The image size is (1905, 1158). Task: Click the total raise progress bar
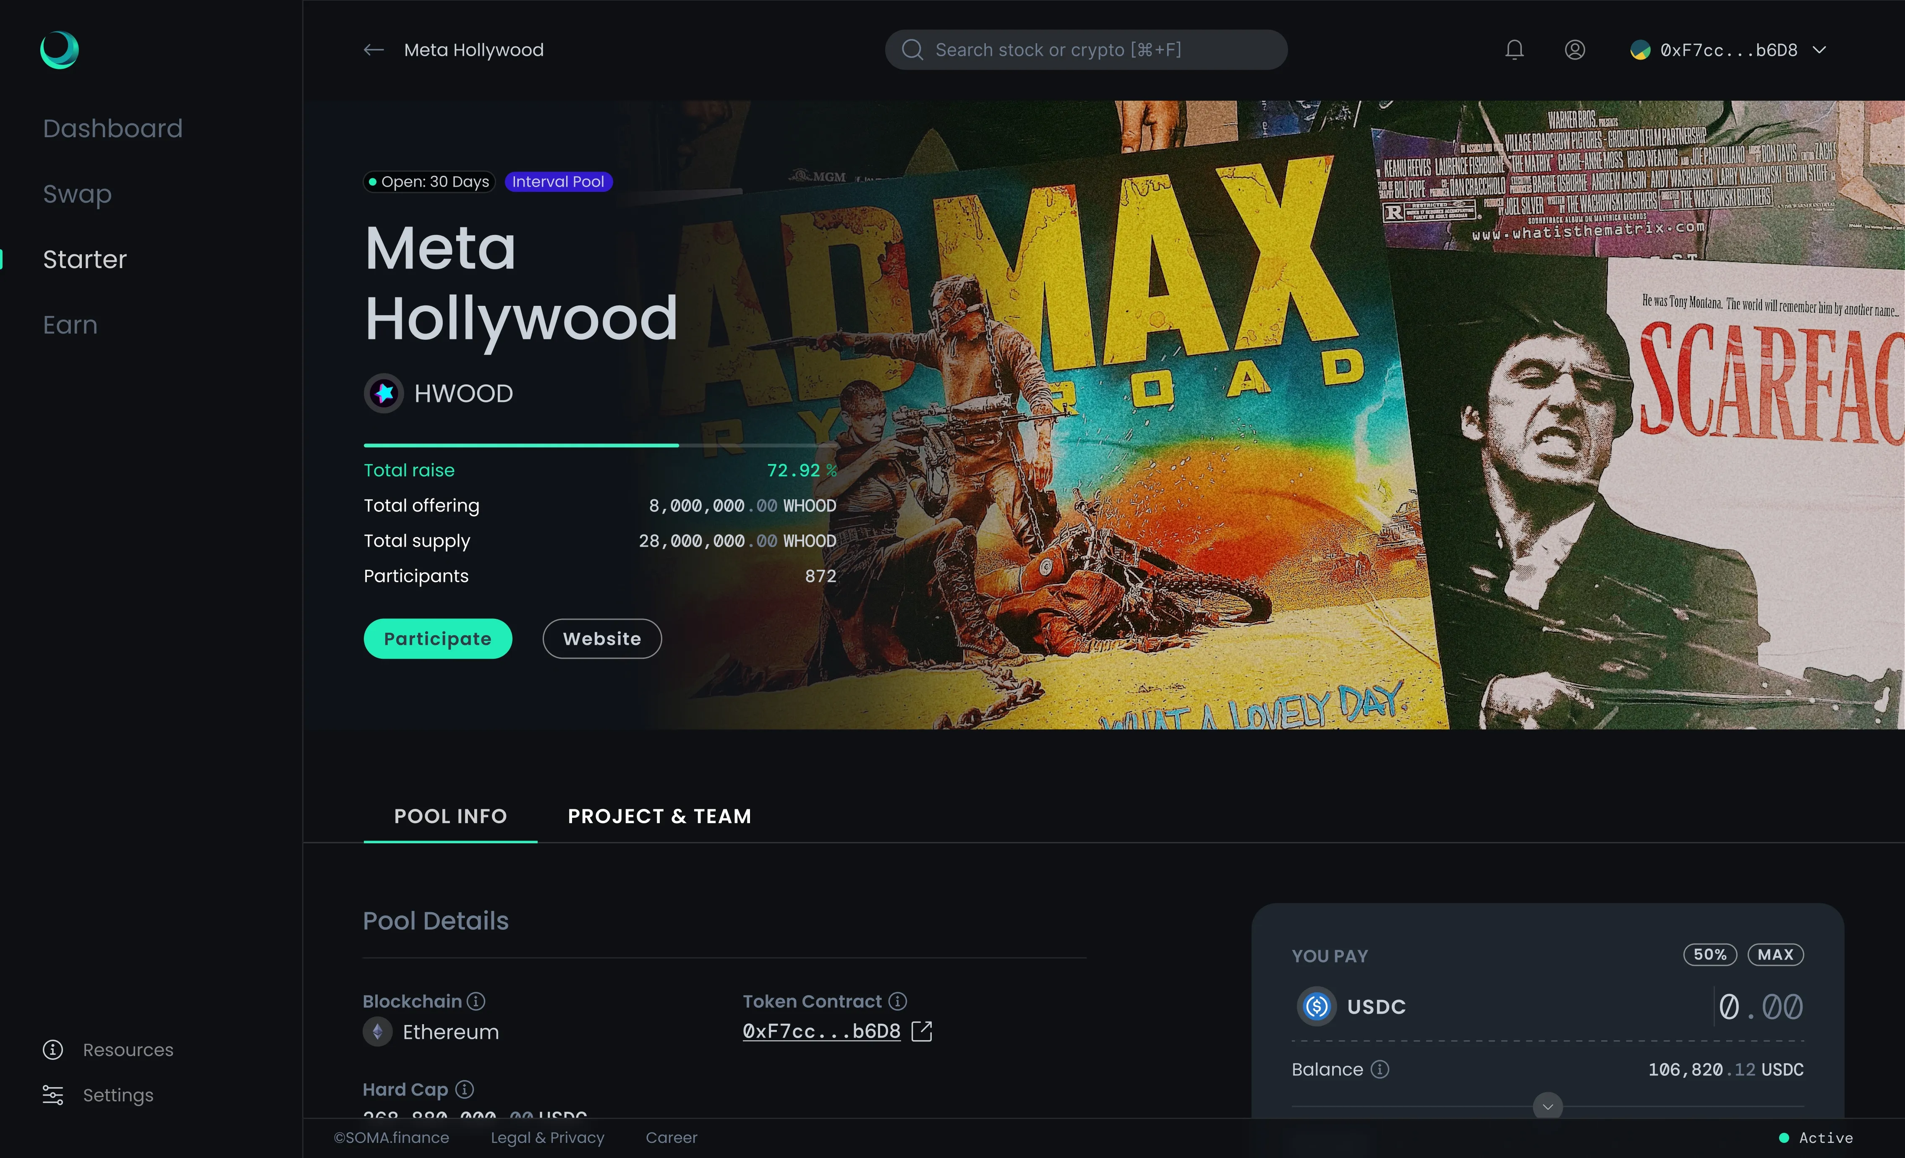[600, 445]
